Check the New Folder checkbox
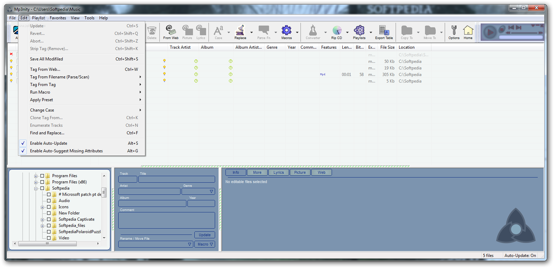Screen dimensions: 554x268 49,213
